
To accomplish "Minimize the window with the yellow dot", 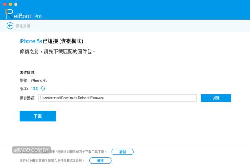I will (x=10, y=4).
